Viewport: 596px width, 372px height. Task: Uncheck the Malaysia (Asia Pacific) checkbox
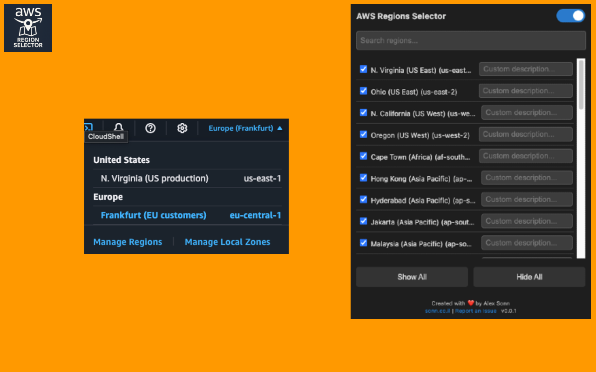coord(364,243)
